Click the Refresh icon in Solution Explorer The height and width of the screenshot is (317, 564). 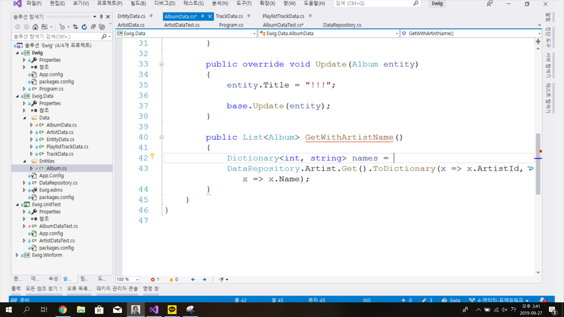(84, 27)
